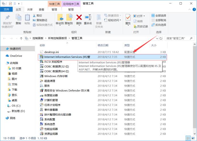Select the Computer Management (计算机管理) icon
The image size is (197, 141).
tap(42, 100)
